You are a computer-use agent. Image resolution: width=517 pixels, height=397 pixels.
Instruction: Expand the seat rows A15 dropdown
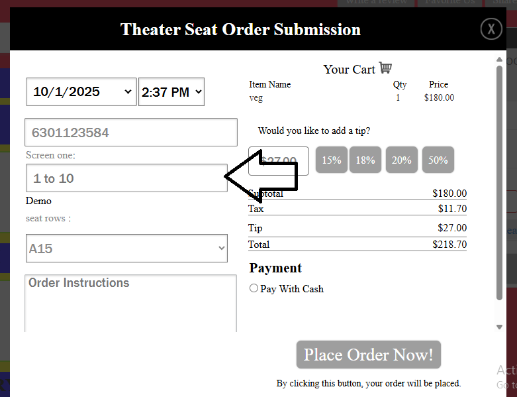click(x=126, y=249)
